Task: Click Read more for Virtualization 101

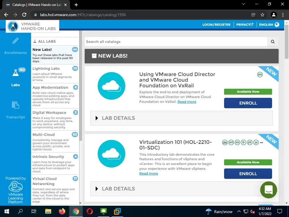Action: [148, 173]
